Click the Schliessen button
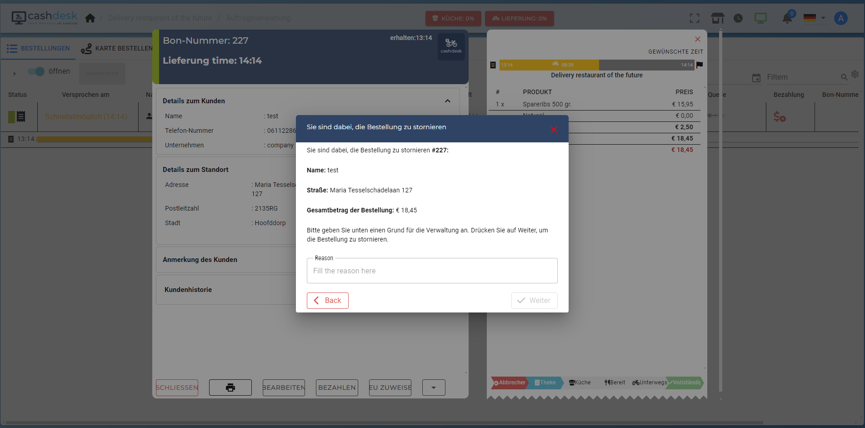This screenshot has height=428, width=865. pos(177,388)
